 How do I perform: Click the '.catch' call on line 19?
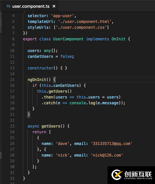48,103
